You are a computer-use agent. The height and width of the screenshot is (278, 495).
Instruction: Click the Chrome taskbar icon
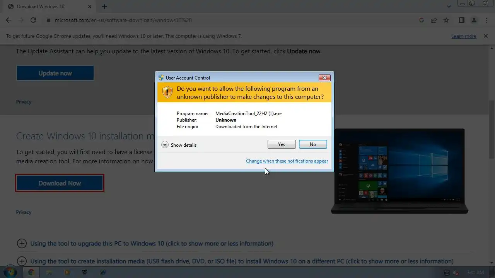(x=31, y=272)
